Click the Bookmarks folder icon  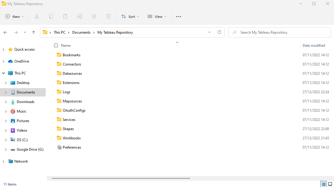pyautogui.click(x=59, y=55)
